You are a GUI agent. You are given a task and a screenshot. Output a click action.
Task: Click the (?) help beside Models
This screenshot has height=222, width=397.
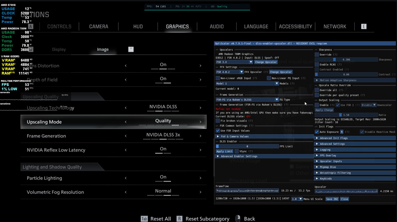pyautogui.click(x=292, y=83)
